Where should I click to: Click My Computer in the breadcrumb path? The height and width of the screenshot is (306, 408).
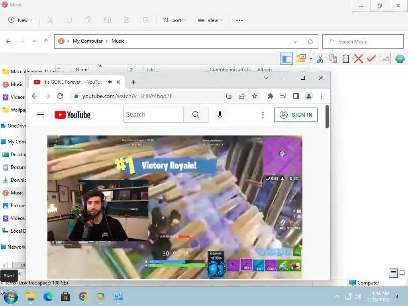(x=88, y=41)
